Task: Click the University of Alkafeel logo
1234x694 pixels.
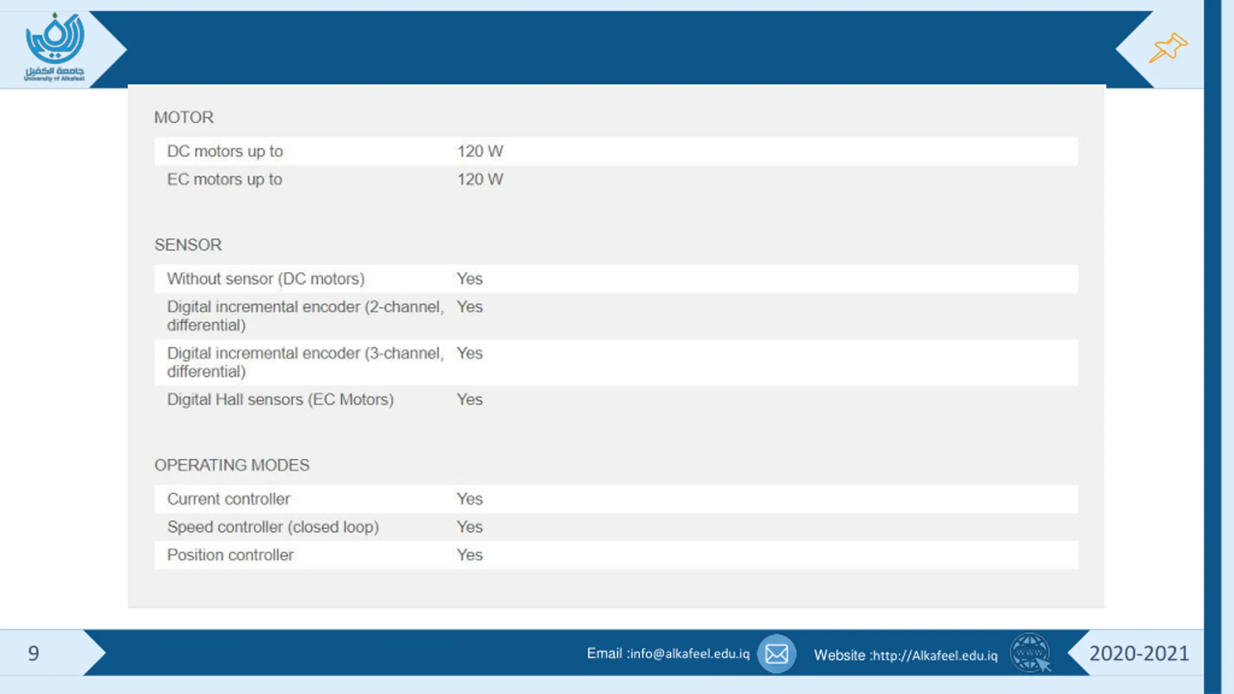Action: point(54,47)
